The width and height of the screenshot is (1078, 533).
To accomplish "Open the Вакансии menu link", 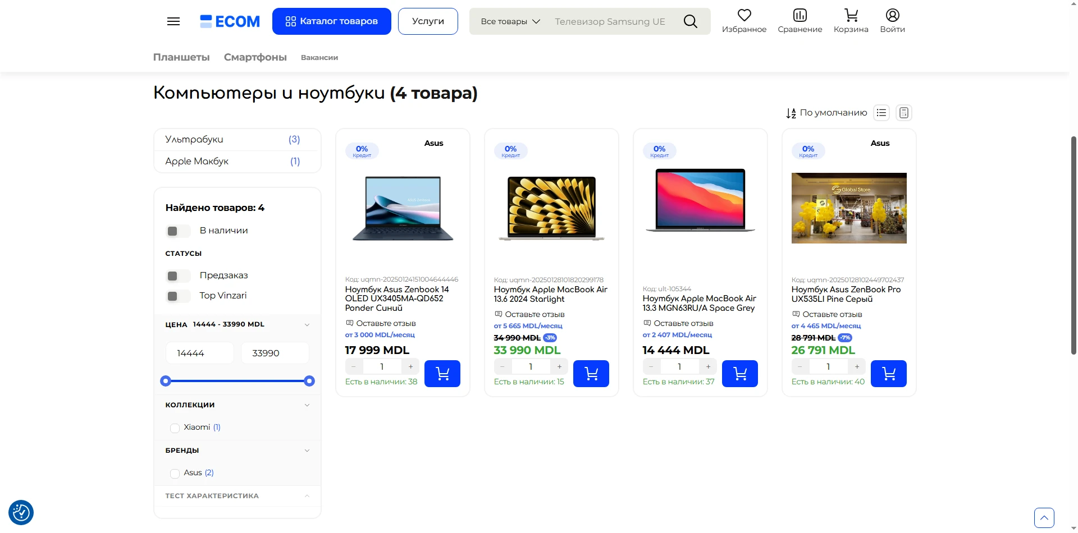I will coord(319,58).
